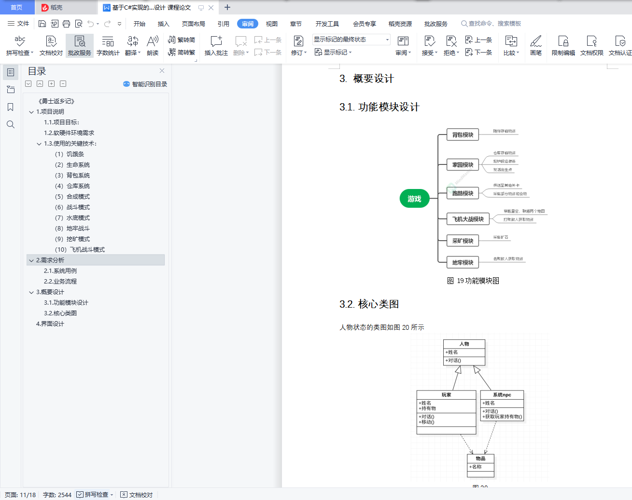Jump to 4.界面设计 in the outline
The width and height of the screenshot is (632, 500).
pos(50,324)
